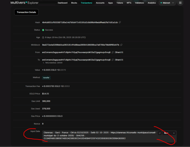Click the transfer method badge
Viewport: 190px width, 147px height.
pos(46,77)
